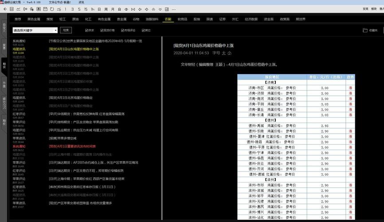
Task: Open news 4月1日山东鸡蛋价格稳中上涨 in list
Action: coord(74,49)
